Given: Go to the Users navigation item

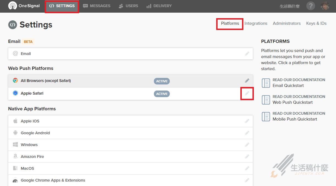Looking at the screenshot, I should tap(128, 6).
